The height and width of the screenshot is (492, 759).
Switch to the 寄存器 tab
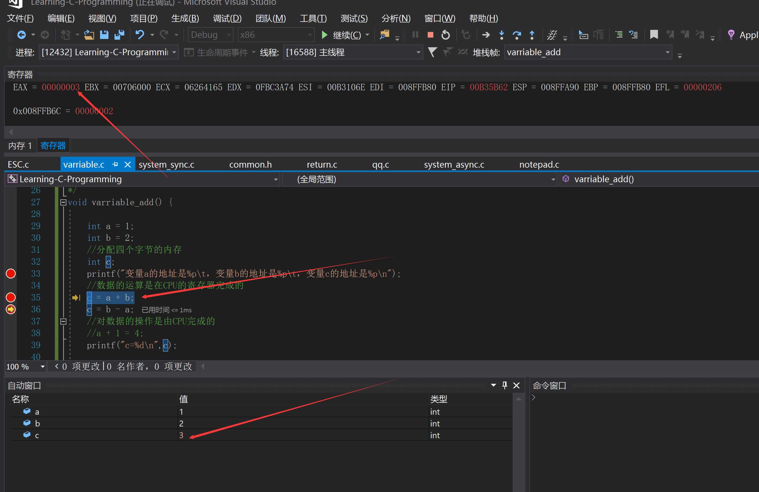point(54,145)
